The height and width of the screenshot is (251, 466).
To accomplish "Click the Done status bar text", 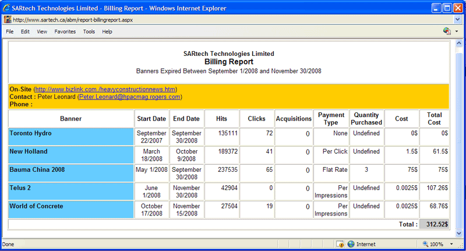I will [8, 244].
